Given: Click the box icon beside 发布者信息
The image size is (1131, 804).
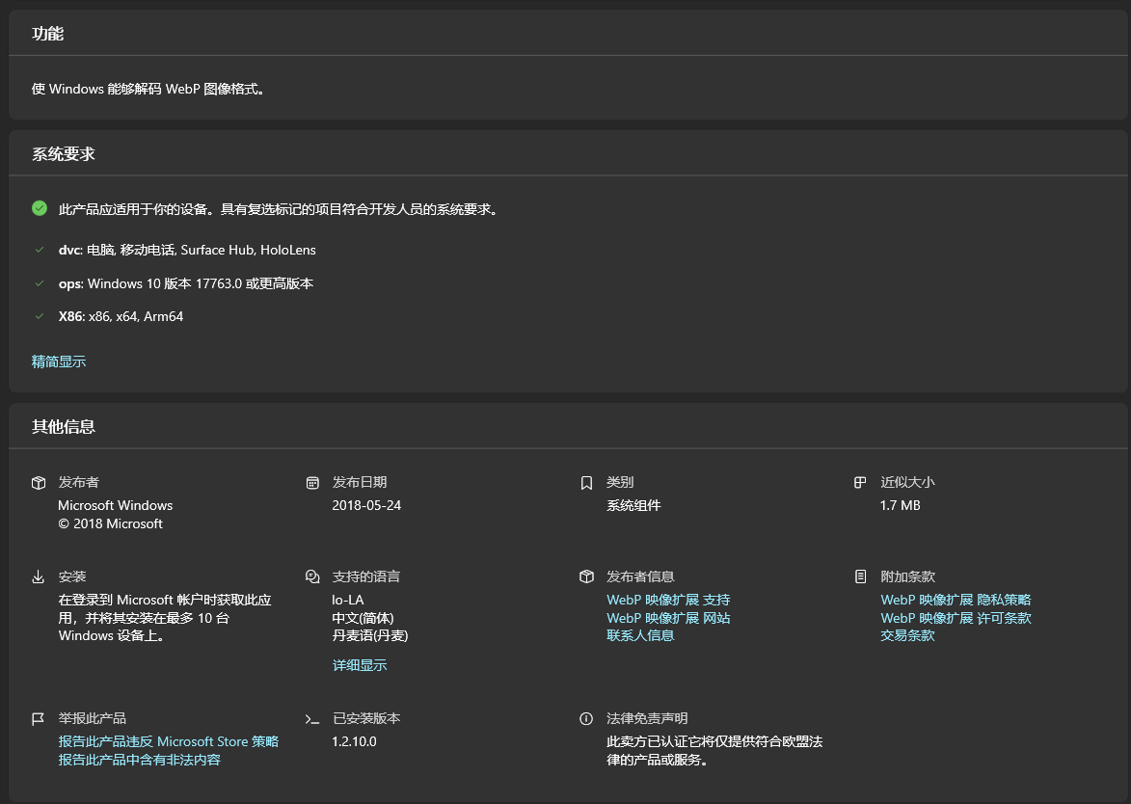Looking at the screenshot, I should pyautogui.click(x=586, y=576).
